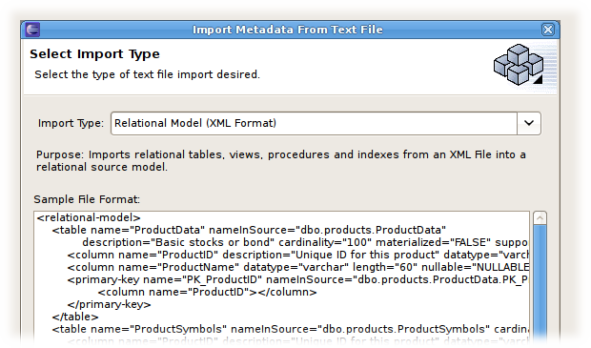The height and width of the screenshot is (348, 591).
Task: Click the table name="ProductSymbols" line
Action: (x=290, y=329)
